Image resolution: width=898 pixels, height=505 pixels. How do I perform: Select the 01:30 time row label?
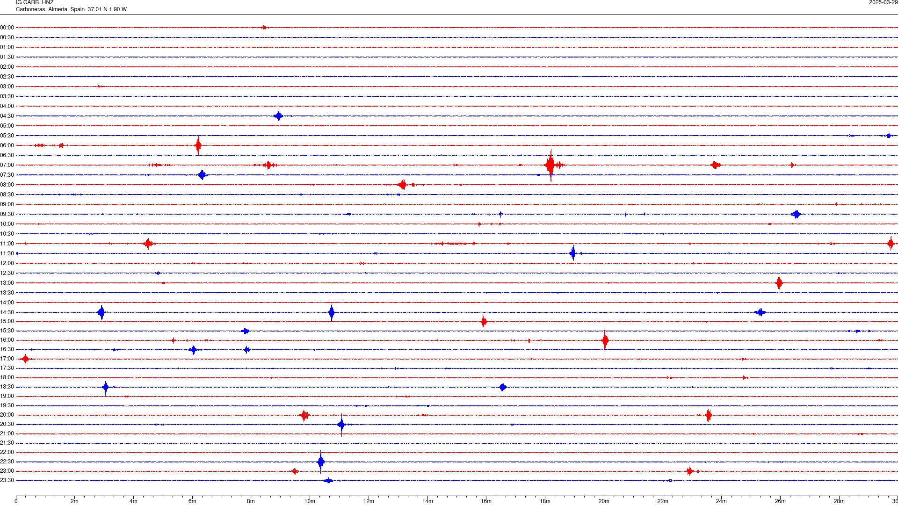pos(7,57)
